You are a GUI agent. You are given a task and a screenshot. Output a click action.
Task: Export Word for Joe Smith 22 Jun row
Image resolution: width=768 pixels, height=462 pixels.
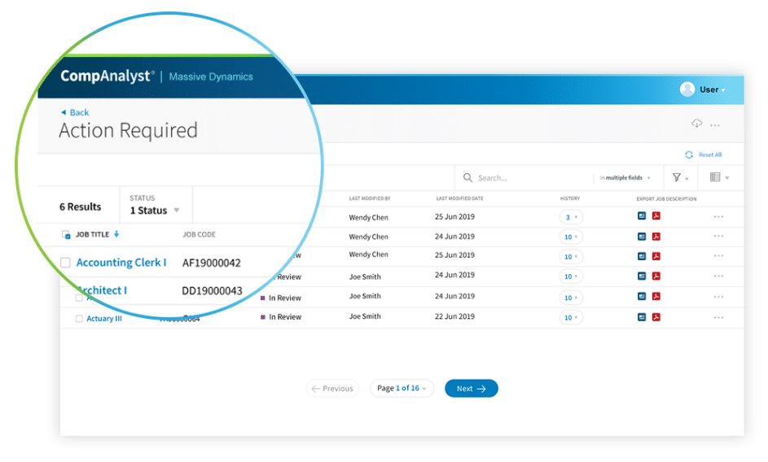[642, 317]
